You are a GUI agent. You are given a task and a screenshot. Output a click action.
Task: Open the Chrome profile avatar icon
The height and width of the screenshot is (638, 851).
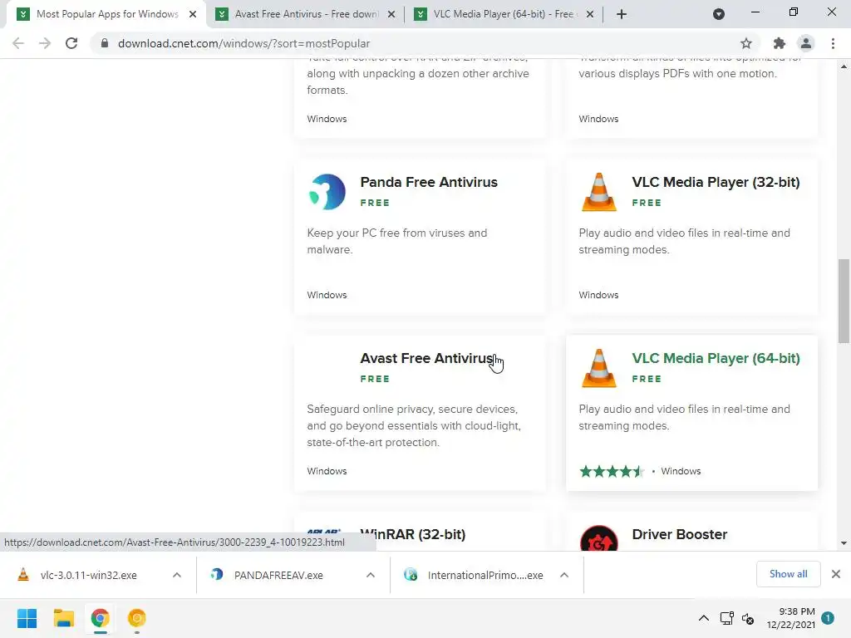coord(806,43)
